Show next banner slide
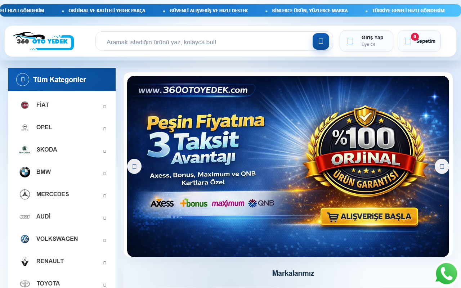Viewport: 461px width, 288px height. (x=442, y=166)
